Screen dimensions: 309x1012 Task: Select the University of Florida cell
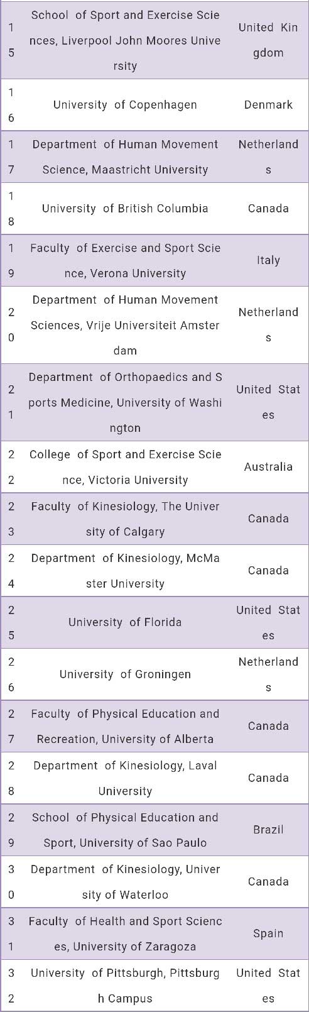click(125, 622)
